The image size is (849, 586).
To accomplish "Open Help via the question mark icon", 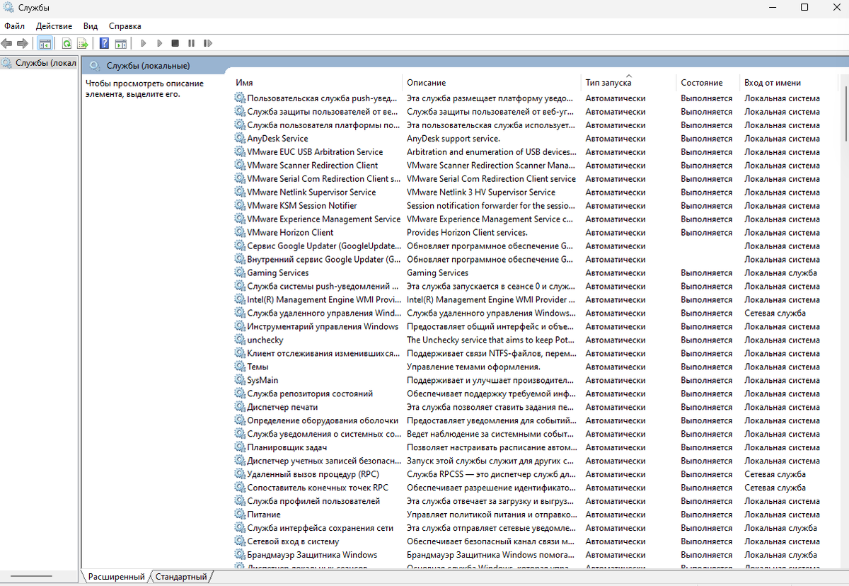I will [x=104, y=43].
